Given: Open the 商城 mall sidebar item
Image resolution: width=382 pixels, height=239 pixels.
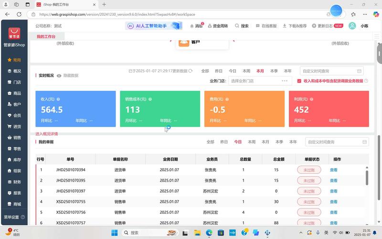Looking at the screenshot, I should 14,204.
